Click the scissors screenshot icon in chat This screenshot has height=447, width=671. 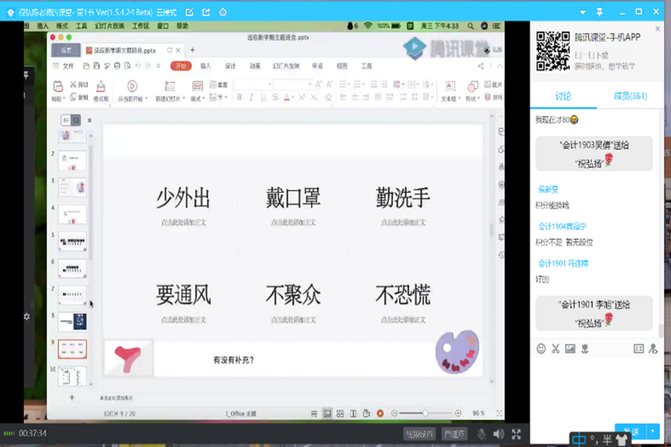pyautogui.click(x=555, y=349)
